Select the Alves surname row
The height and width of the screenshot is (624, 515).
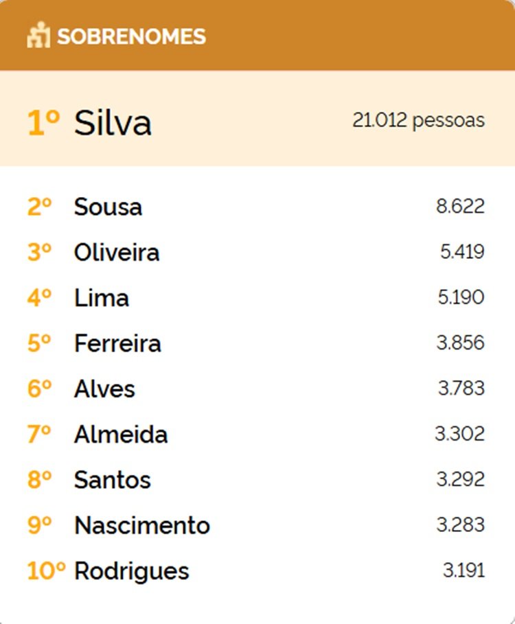click(104, 389)
